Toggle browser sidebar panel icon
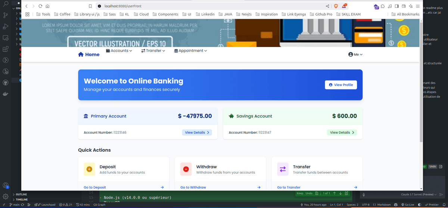448x208 pixels. click(x=397, y=6)
